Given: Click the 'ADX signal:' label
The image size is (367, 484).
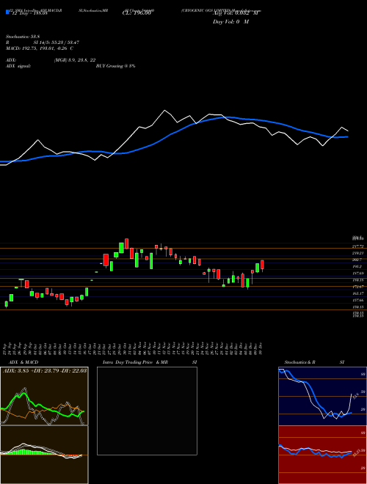Looking at the screenshot, I should pyautogui.click(x=18, y=66).
